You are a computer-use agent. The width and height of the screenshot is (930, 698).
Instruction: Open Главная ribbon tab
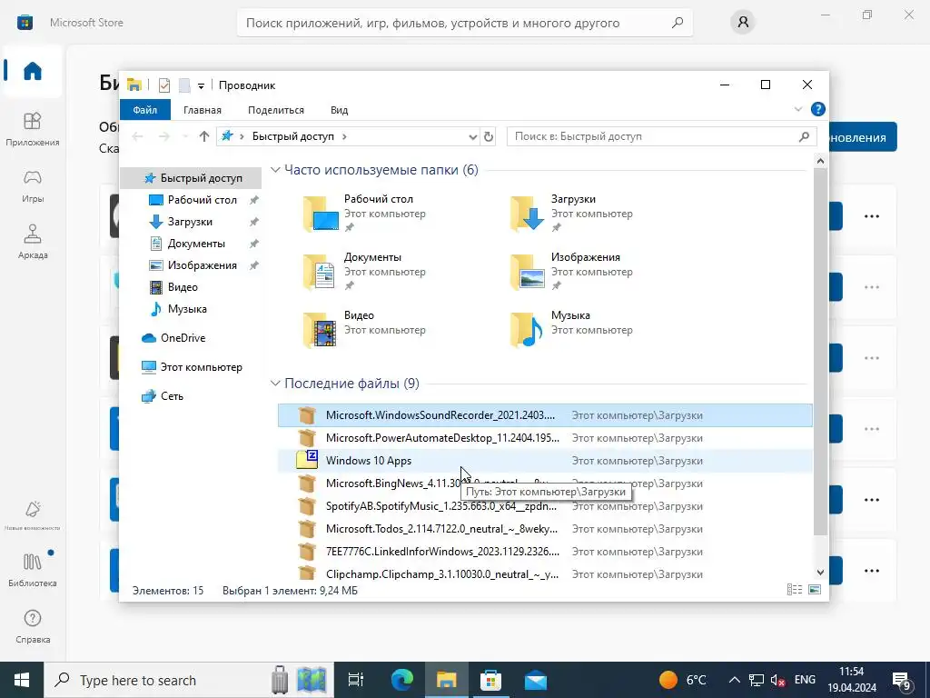tap(203, 110)
